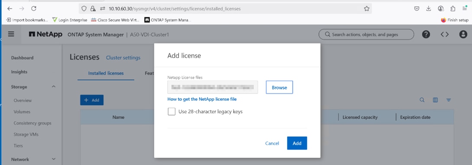Click the browser forward arrow
The width and height of the screenshot is (472, 165).
click(x=22, y=9)
